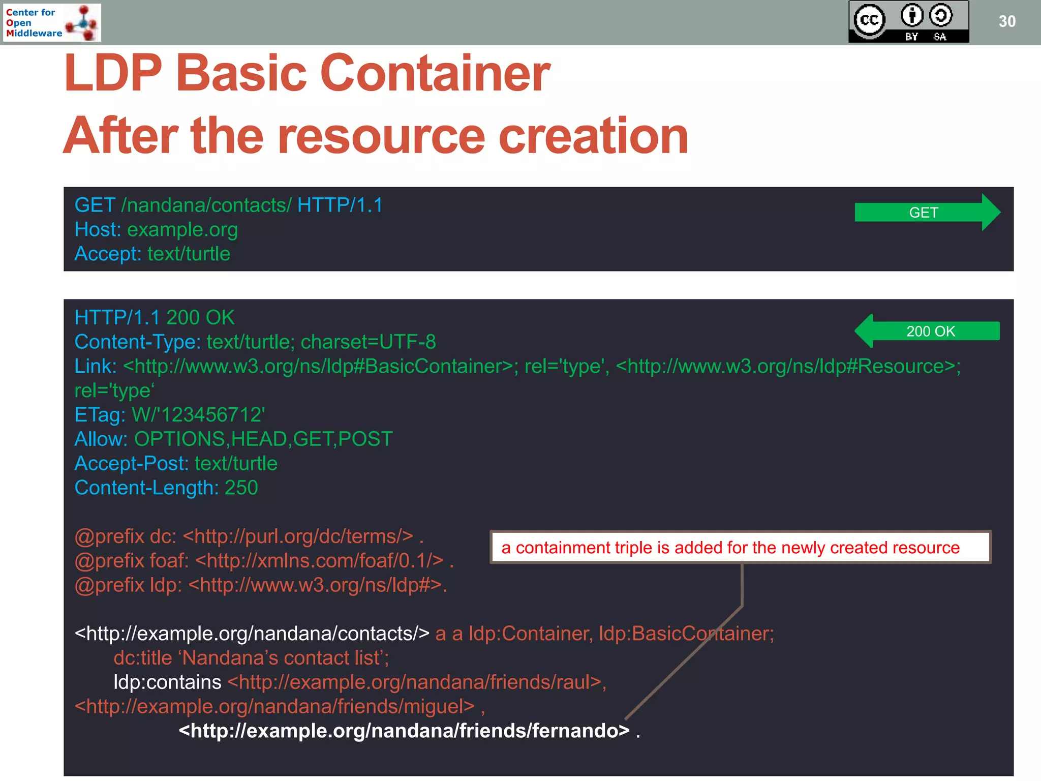Click the ldp#BasicContainer link header URL

pyautogui.click(x=318, y=366)
